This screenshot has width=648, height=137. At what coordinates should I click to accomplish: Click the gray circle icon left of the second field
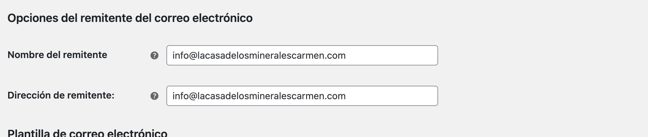(x=154, y=96)
